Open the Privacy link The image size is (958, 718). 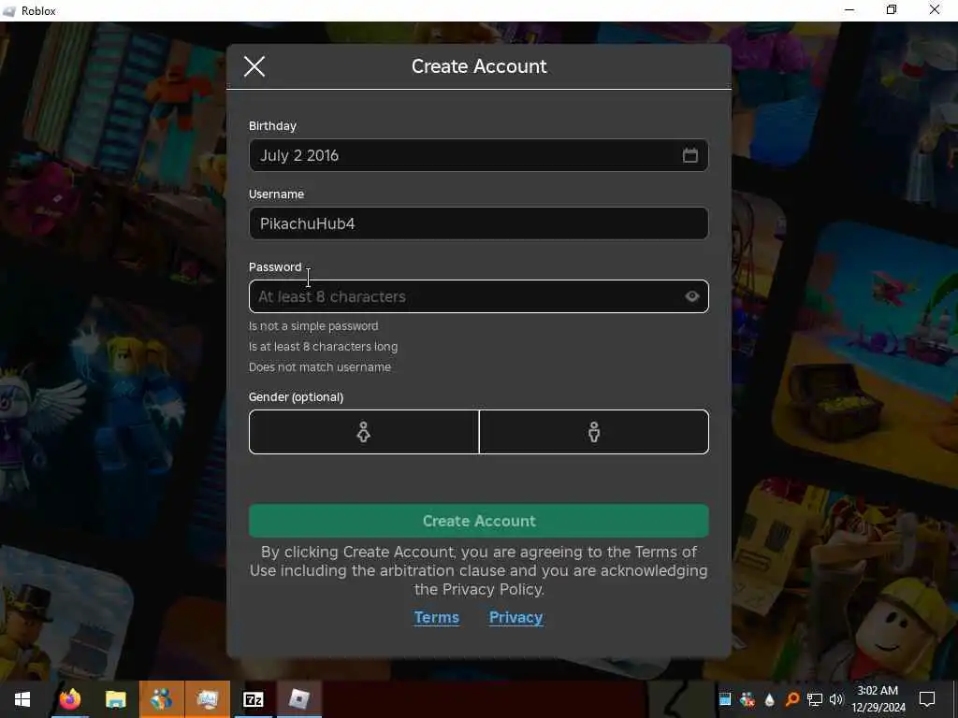pos(515,617)
